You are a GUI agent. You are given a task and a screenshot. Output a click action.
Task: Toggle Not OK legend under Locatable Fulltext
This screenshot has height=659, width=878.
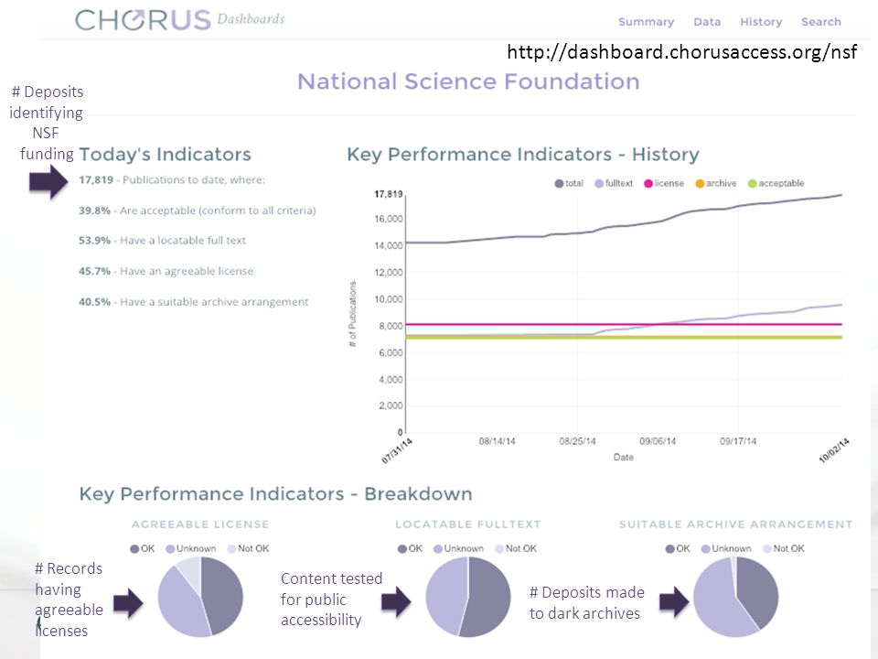[x=516, y=548]
